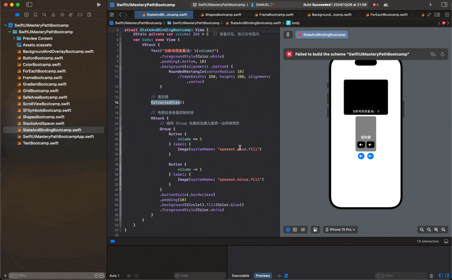The height and width of the screenshot is (280, 452).
Task: Go back in editor history
Action: [120, 15]
